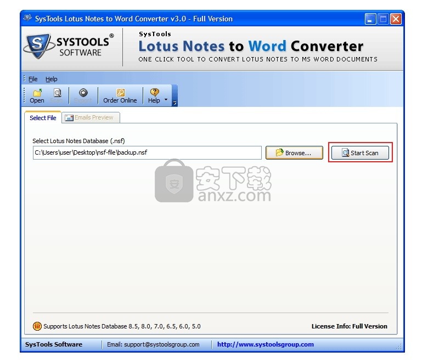The height and width of the screenshot is (363, 428).
Task: Open the File menu
Action: coord(33,79)
